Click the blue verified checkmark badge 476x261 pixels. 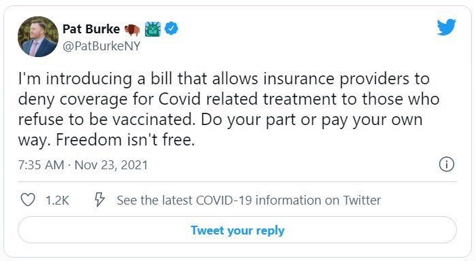(171, 29)
